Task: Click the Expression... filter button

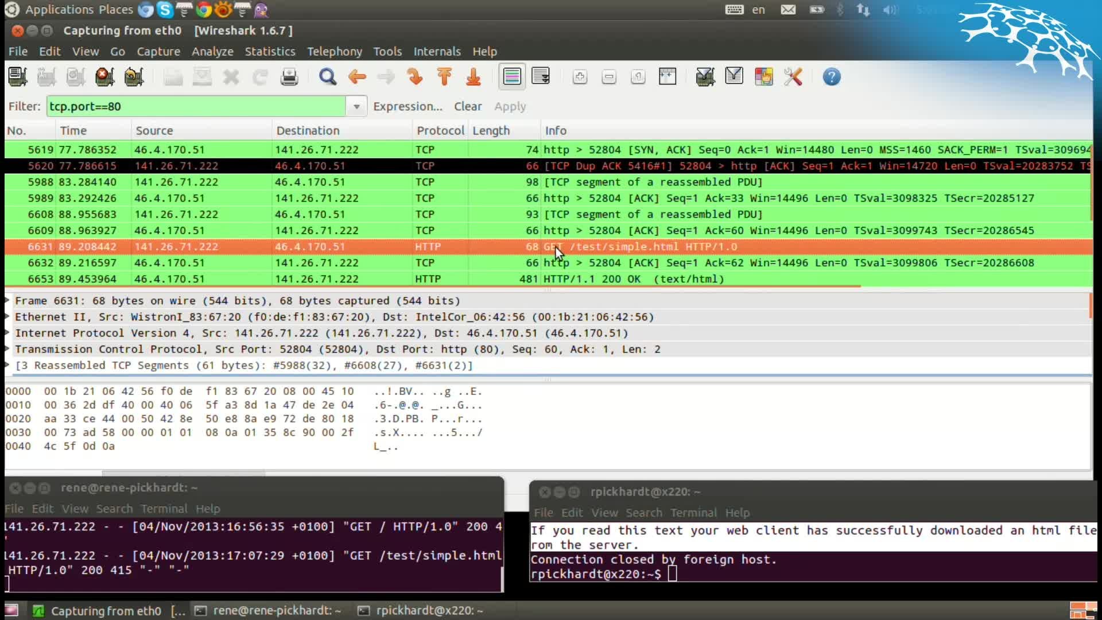Action: pos(408,106)
